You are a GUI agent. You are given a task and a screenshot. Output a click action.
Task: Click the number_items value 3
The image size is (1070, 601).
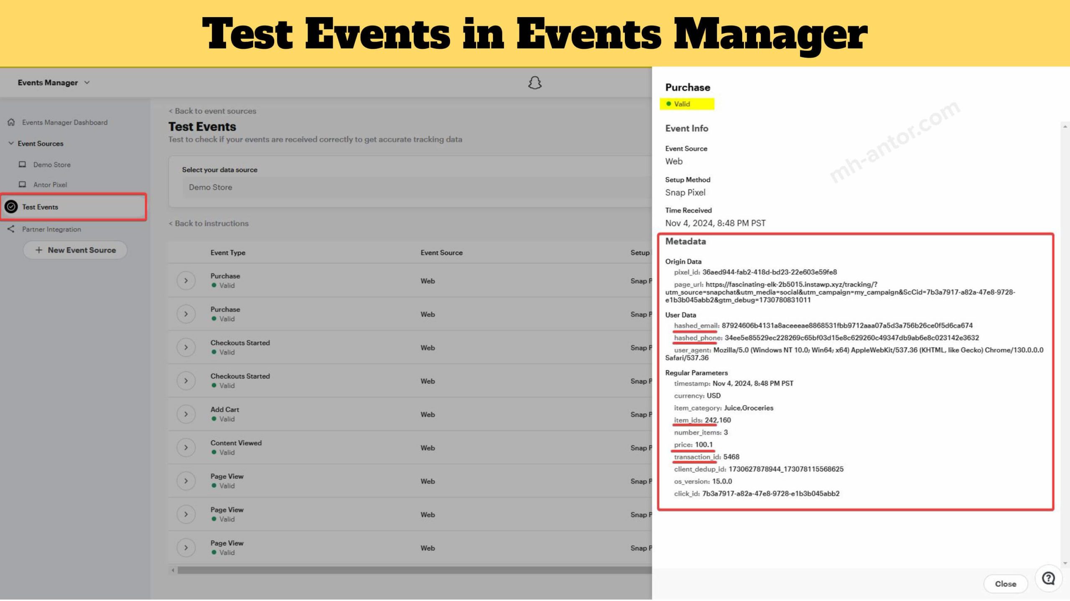[x=726, y=432]
